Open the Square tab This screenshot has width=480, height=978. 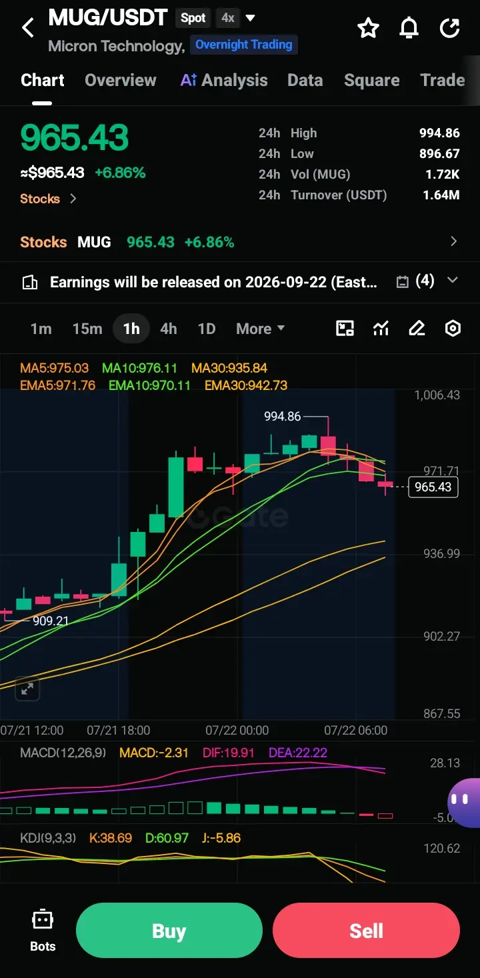pyautogui.click(x=372, y=80)
